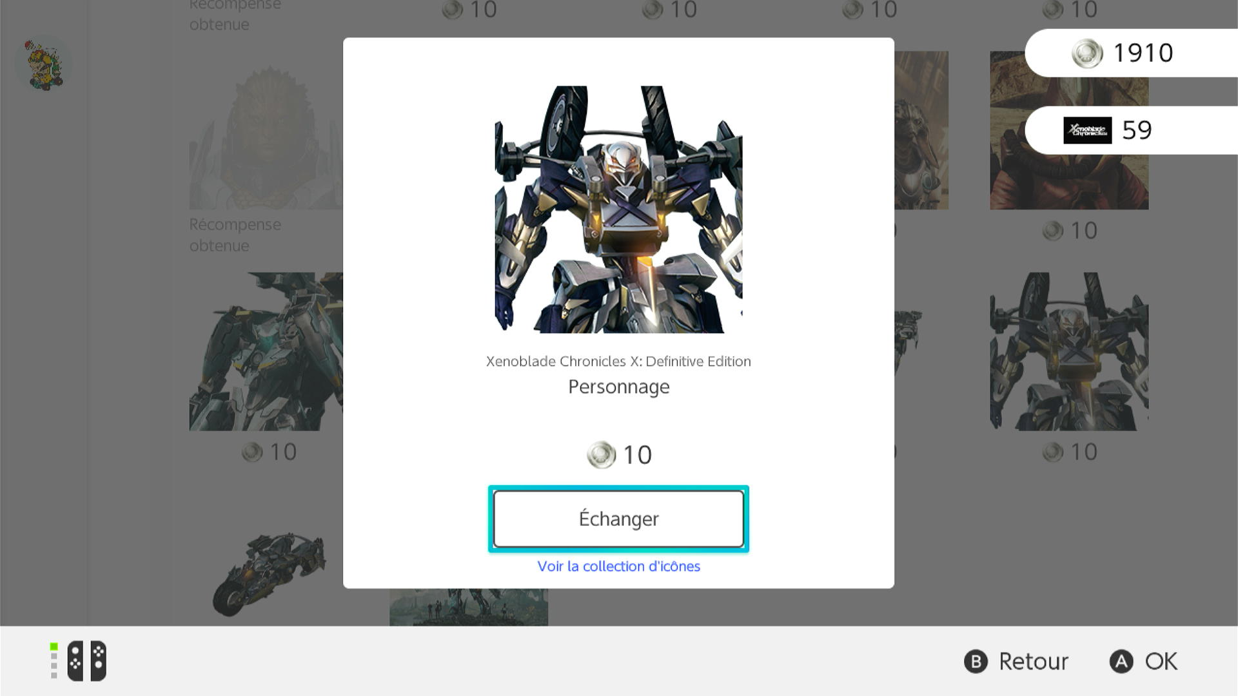
Task: Click the Joy-Con controller icon
Action: [x=86, y=661]
